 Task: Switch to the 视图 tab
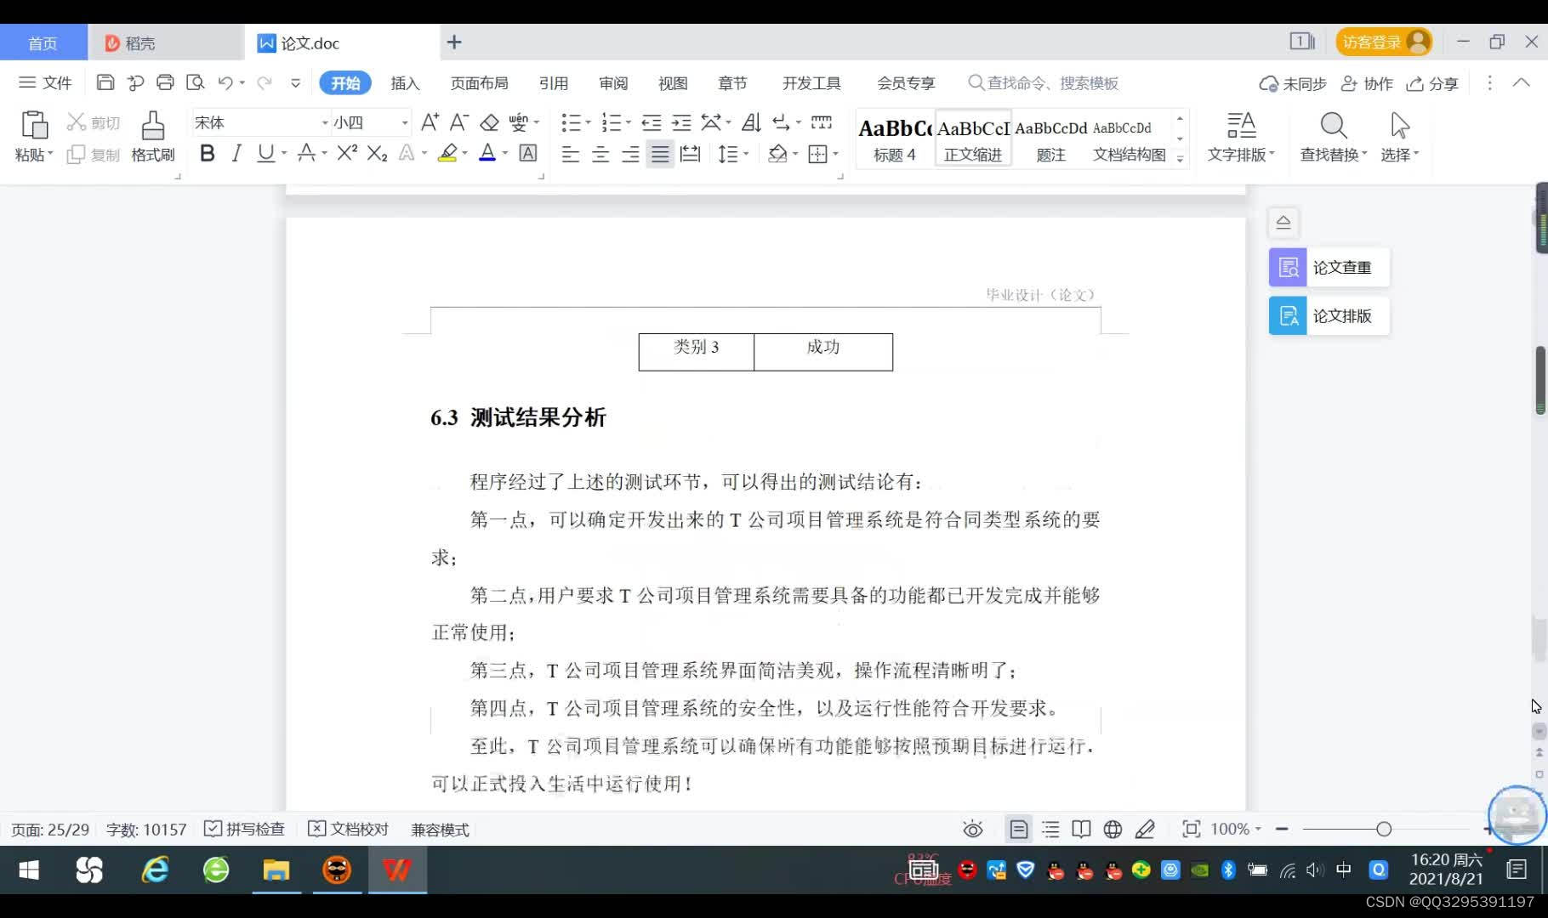pos(673,83)
